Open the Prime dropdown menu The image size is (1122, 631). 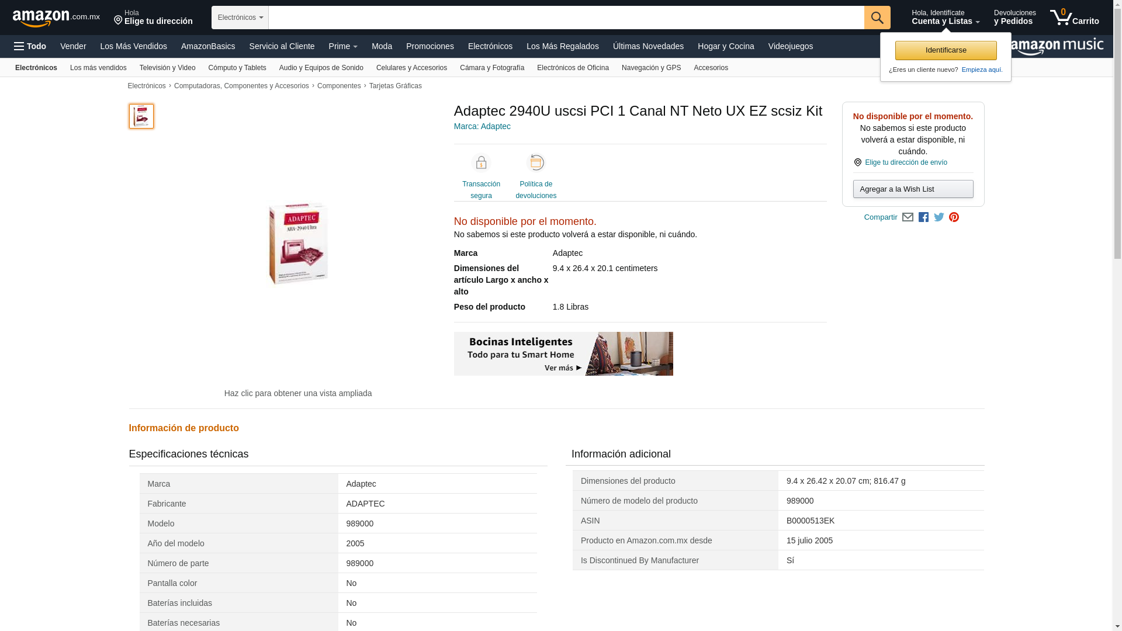tap(342, 46)
